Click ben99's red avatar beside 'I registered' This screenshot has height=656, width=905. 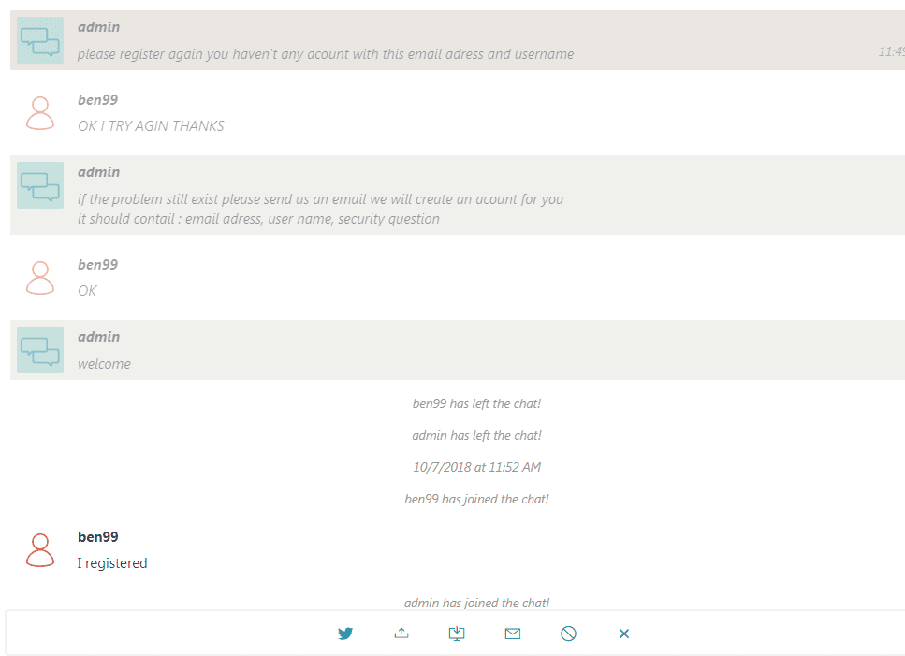tap(40, 550)
